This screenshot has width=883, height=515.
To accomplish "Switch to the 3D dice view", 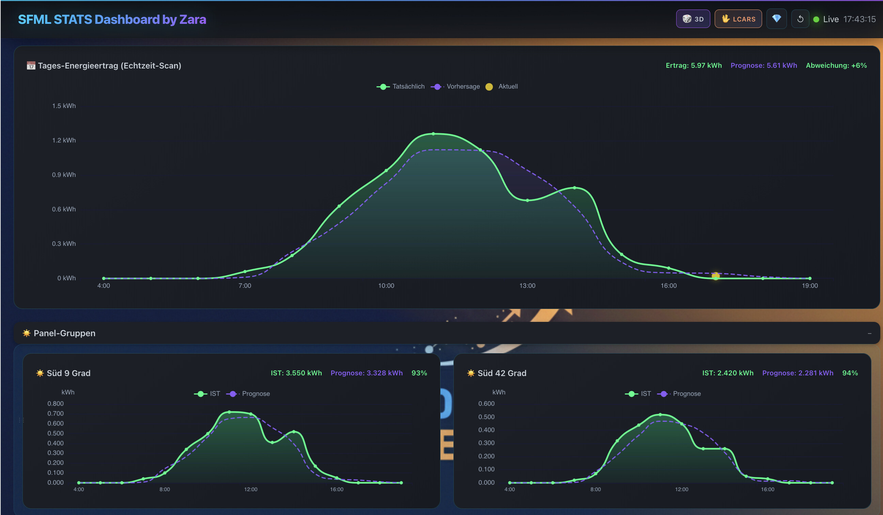I will [693, 19].
